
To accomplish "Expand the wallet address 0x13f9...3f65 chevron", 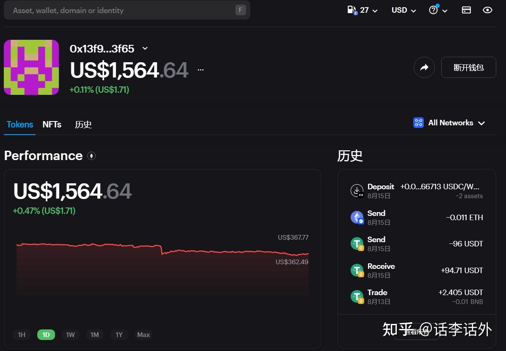I will pyautogui.click(x=145, y=49).
